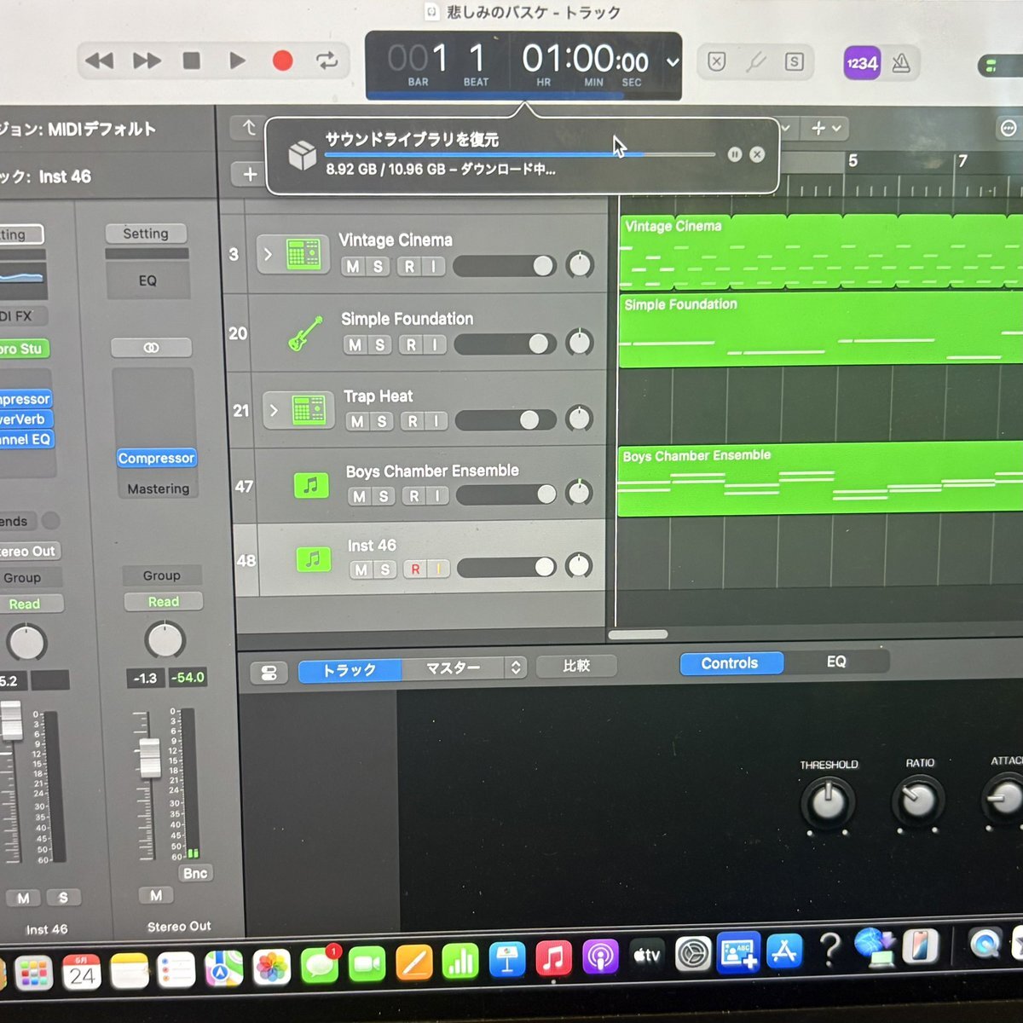Screen dimensions: 1023x1023
Task: Open the Tuner icon
Action: pyautogui.click(x=755, y=62)
